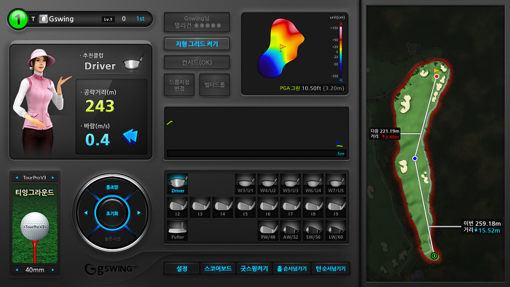
Task: Click the tee position marker on map
Action: [434, 256]
